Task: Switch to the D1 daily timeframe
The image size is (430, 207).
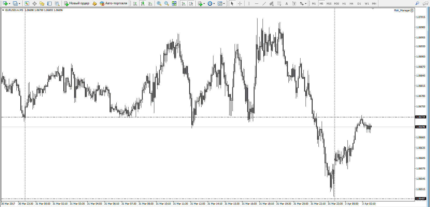Action: [359, 3]
